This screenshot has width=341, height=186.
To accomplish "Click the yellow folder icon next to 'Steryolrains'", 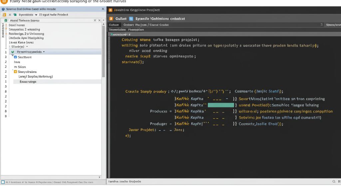I will (15, 72).
